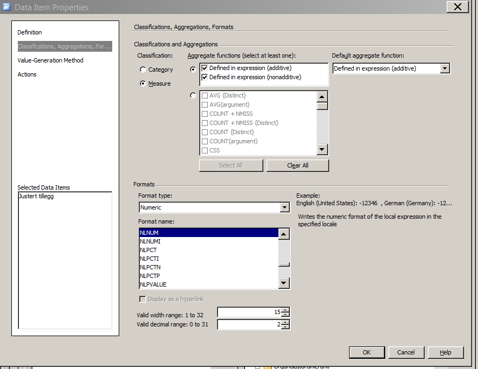Go to the Actions page

tap(27, 74)
